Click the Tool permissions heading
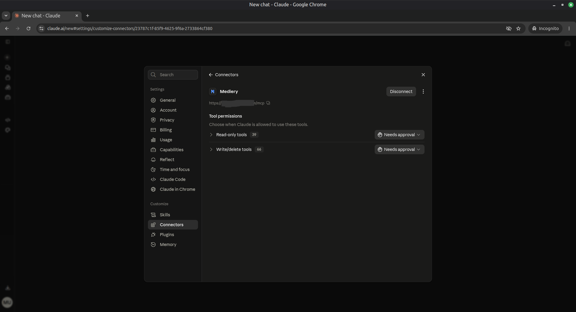Viewport: 576px width, 312px height. (225, 116)
